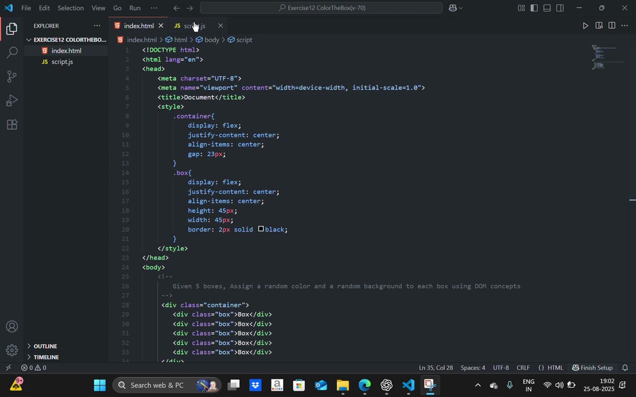This screenshot has height=397, width=636.
Task: Open the Copilot chat icon in the title bar
Action: click(453, 8)
